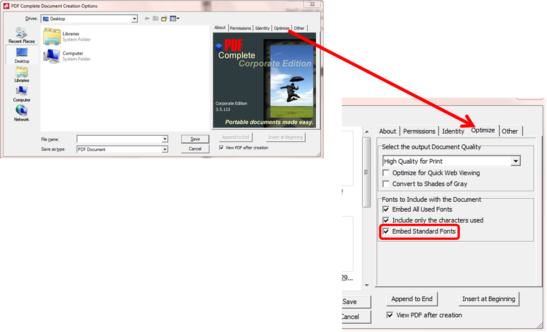This screenshot has height=332, width=547.
Task: Go back using the toolbar back arrow
Action: tap(147, 18)
